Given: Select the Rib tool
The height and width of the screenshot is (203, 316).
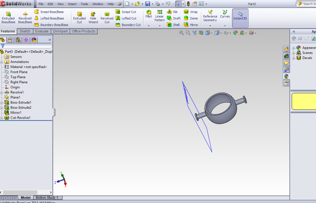Looking at the screenshot, I should (x=172, y=12).
